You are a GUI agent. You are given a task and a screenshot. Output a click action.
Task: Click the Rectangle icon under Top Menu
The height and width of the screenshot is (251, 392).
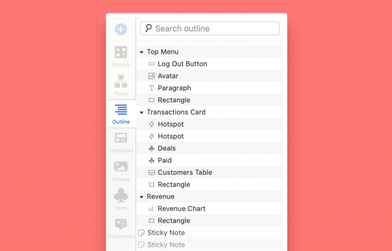point(152,100)
